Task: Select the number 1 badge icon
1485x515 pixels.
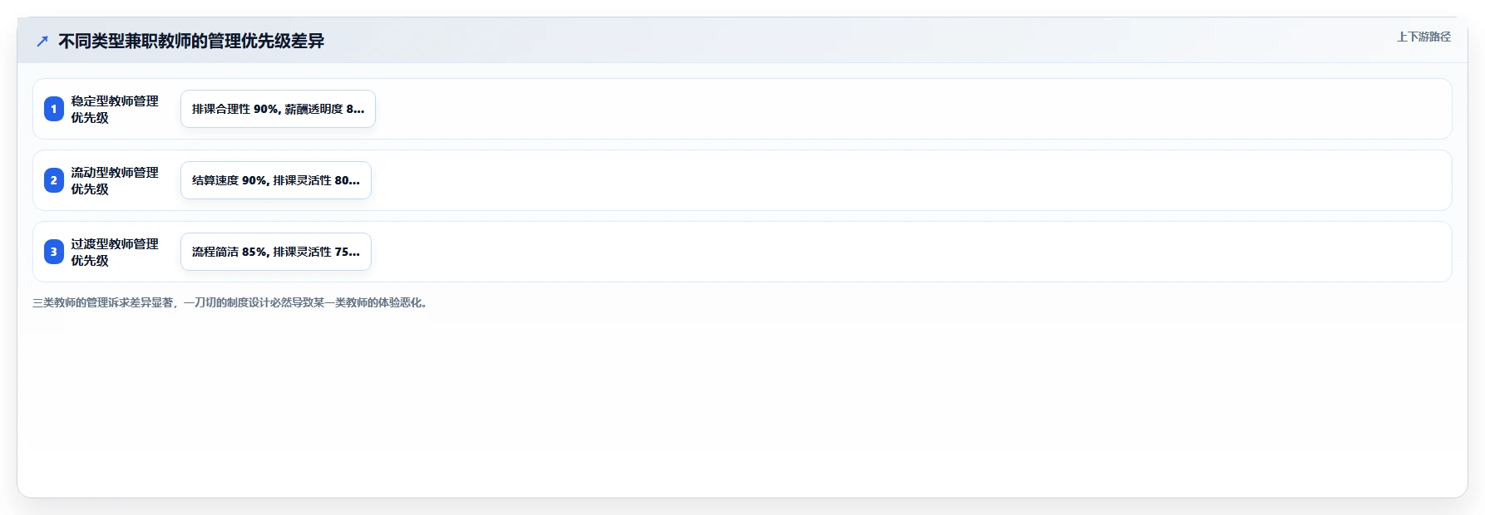Action: [x=54, y=109]
